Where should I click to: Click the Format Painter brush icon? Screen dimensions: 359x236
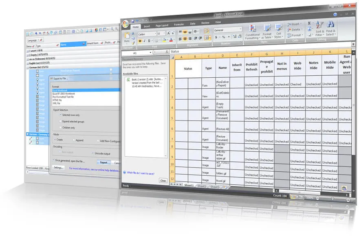[x=133, y=43]
